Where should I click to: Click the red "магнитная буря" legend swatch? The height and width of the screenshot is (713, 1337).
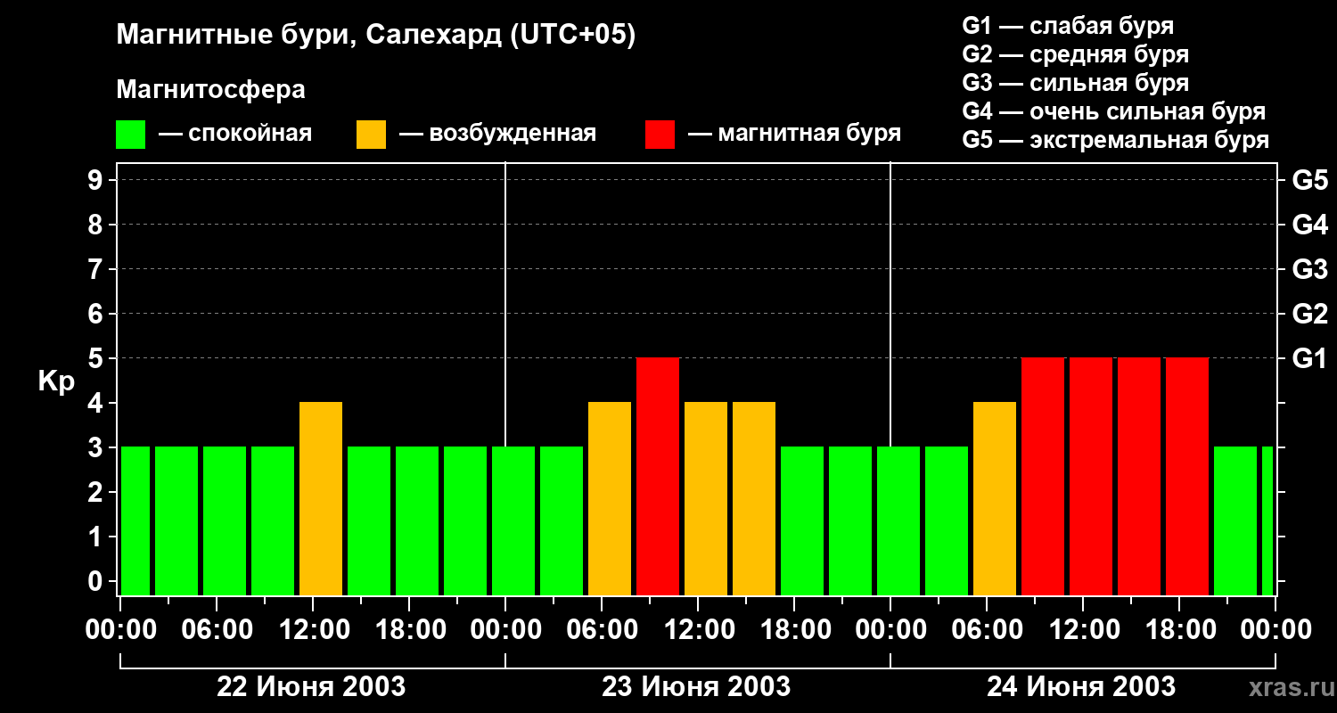click(660, 135)
